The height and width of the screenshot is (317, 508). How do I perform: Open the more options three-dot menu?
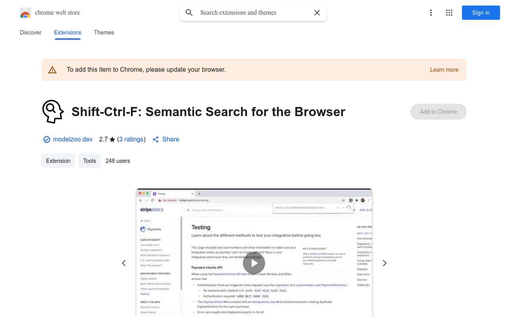tap(431, 13)
